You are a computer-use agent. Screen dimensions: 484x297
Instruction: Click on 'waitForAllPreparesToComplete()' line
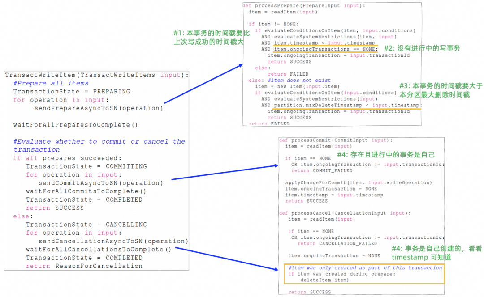coord(76,125)
